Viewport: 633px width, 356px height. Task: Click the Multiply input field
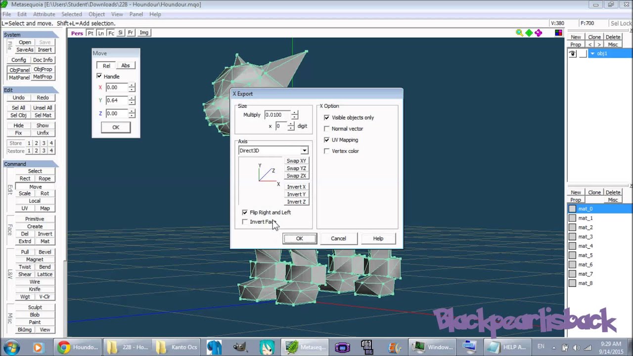pyautogui.click(x=277, y=115)
